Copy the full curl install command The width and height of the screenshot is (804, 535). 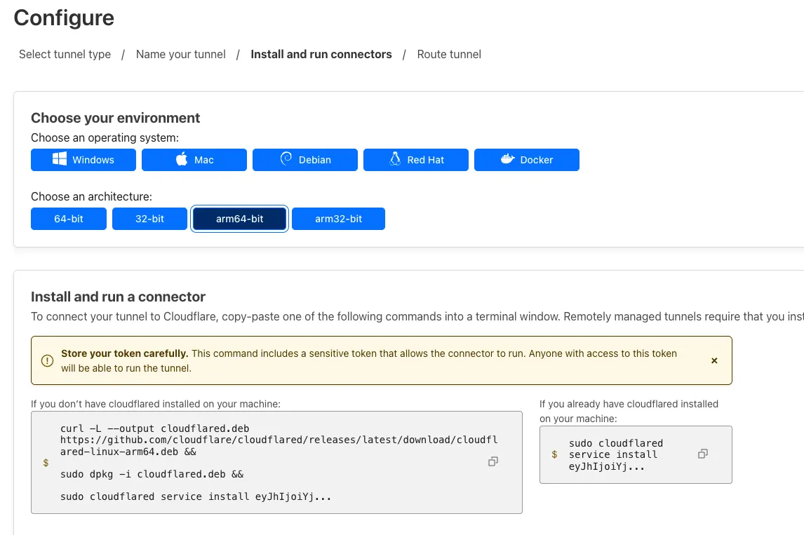(493, 461)
